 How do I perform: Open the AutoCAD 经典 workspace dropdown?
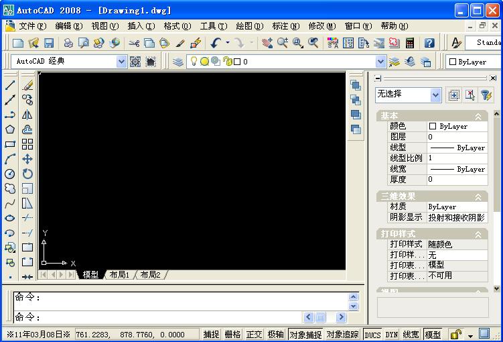121,61
